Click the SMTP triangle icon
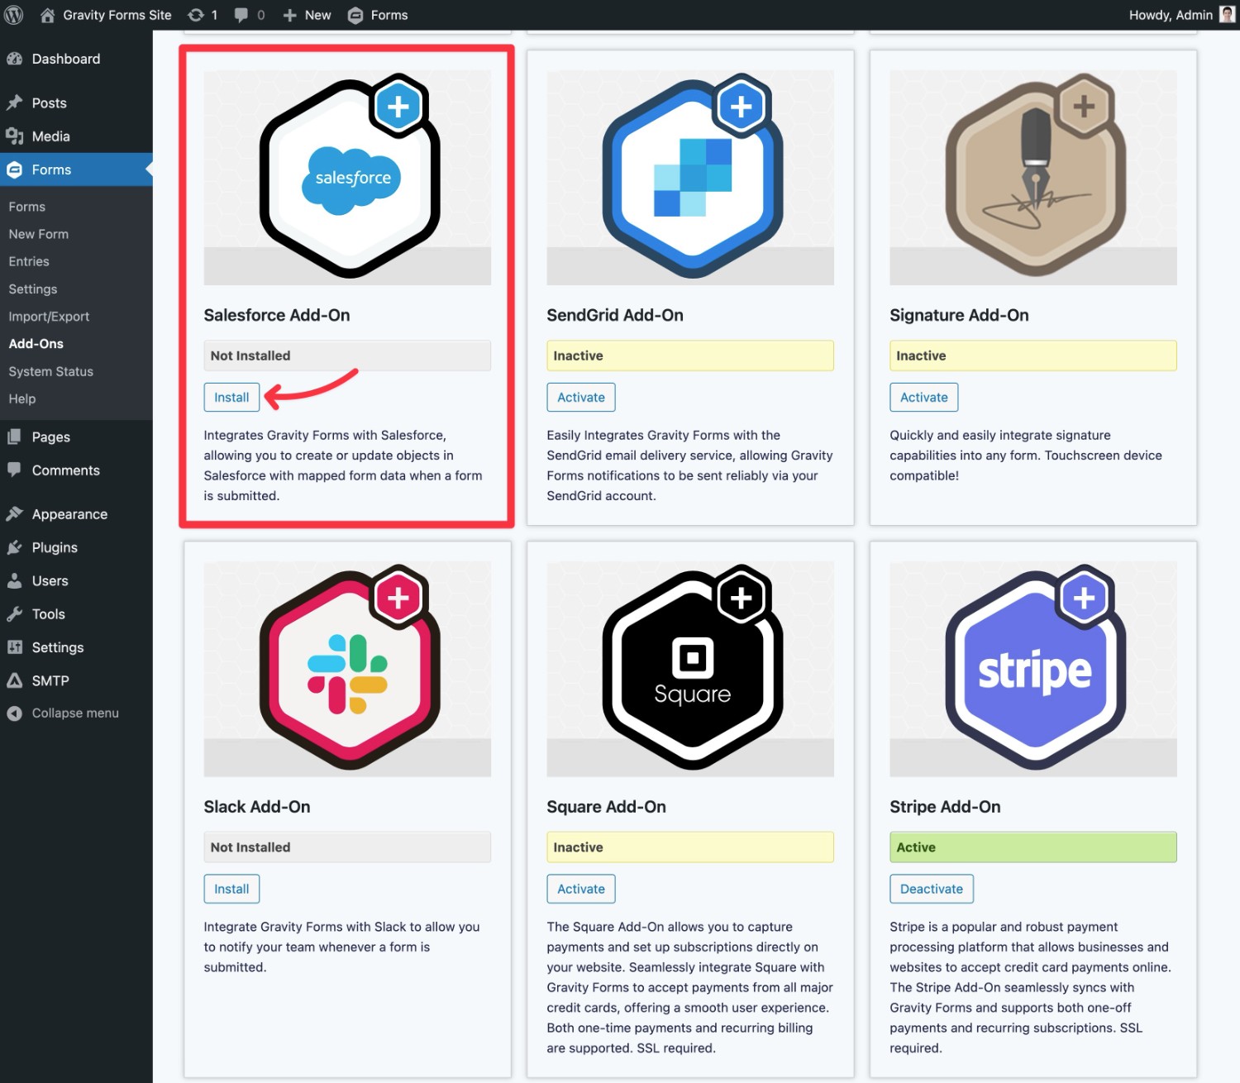This screenshot has height=1083, width=1240. pyautogui.click(x=15, y=680)
